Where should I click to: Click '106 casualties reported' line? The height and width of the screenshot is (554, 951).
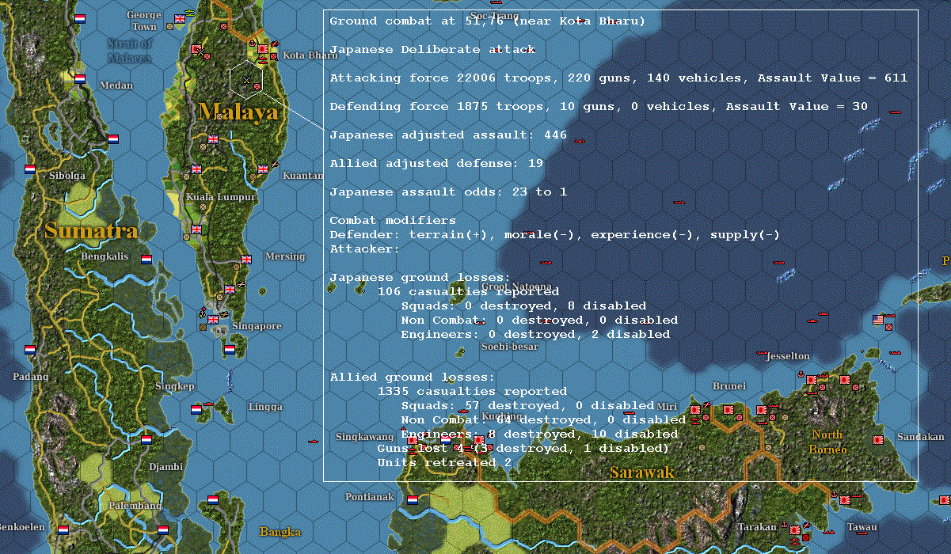[x=468, y=291]
